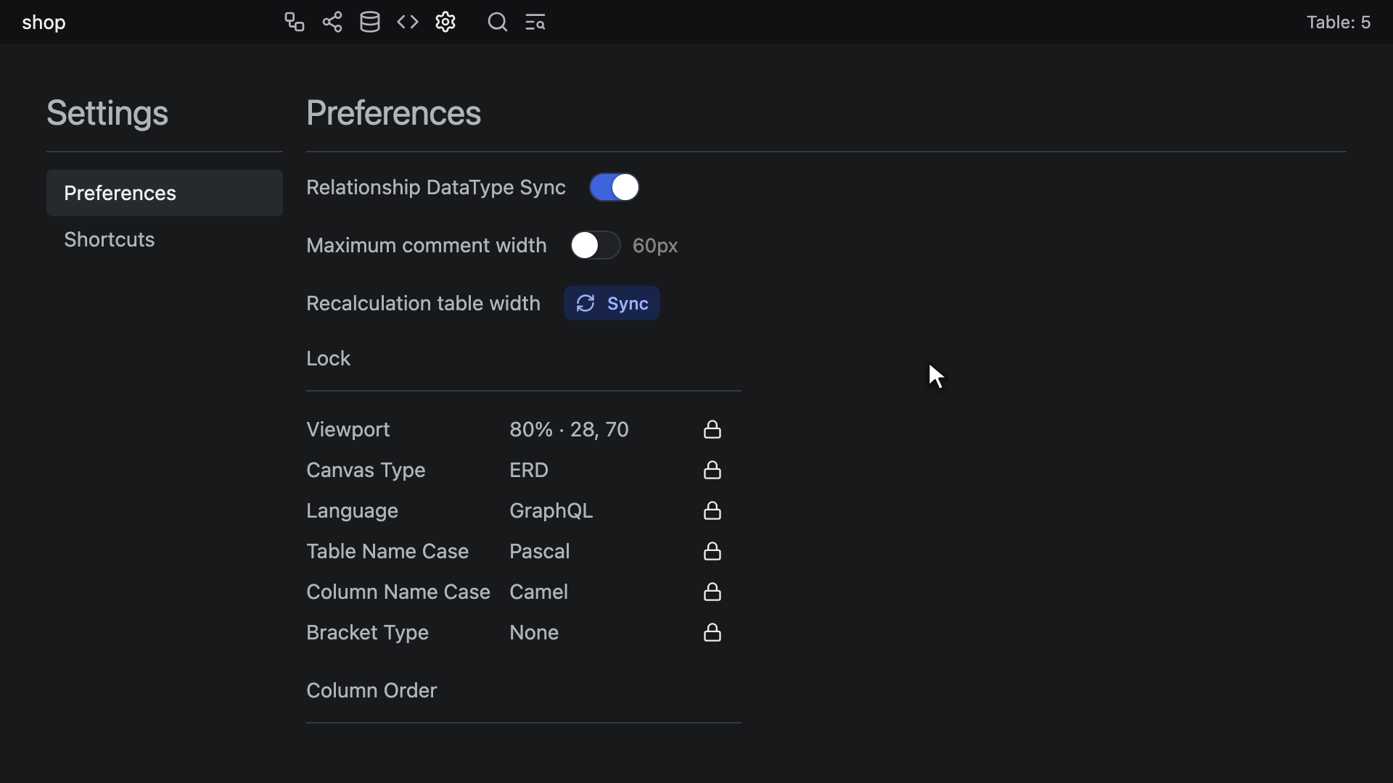Open the ERD entity diagram icon

tap(294, 22)
